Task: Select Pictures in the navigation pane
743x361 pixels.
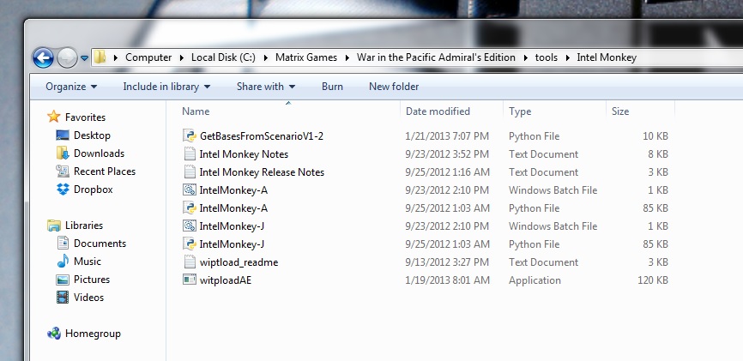Action: (x=92, y=279)
